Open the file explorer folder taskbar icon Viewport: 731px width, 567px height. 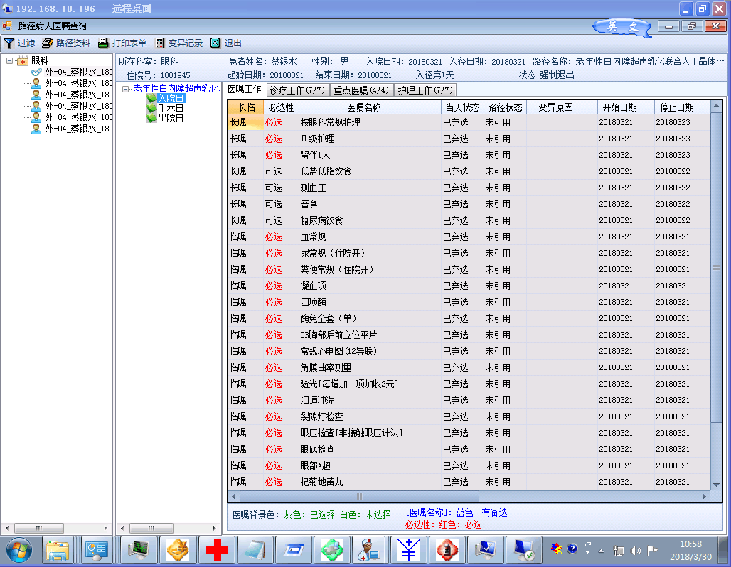(x=58, y=551)
